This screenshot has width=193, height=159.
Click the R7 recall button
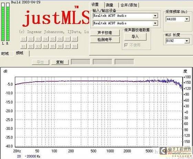tap(67, 46)
